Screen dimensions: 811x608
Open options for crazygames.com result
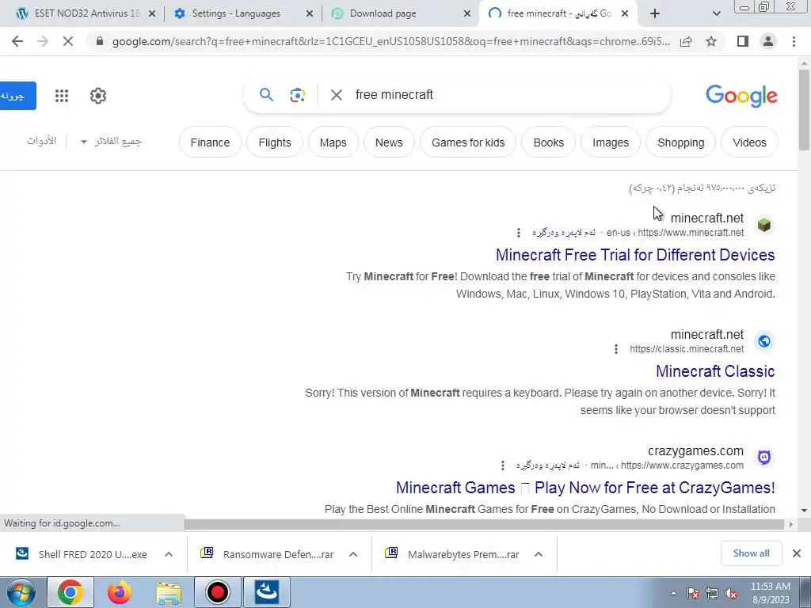click(502, 465)
